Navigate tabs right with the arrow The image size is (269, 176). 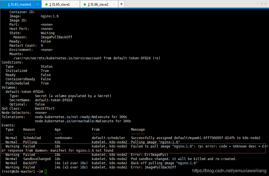[266, 4]
